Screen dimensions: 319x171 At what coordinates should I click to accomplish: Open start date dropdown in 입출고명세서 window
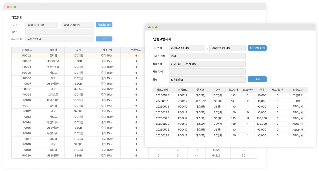(x=186, y=48)
